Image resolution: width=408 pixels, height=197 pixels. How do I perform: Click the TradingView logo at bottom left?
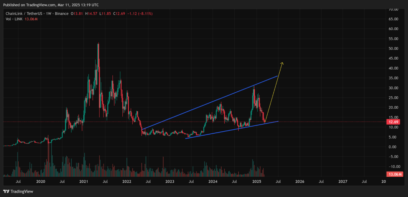pyautogui.click(x=18, y=191)
